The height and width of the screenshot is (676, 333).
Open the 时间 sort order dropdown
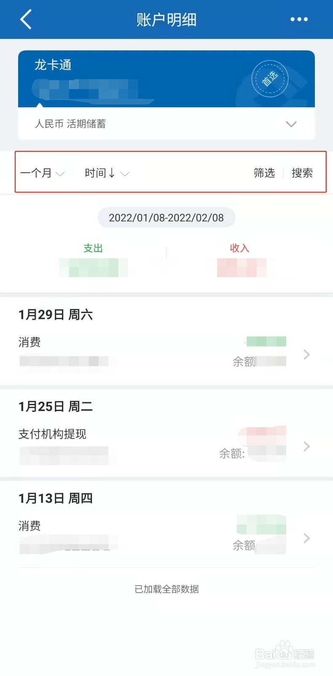point(107,173)
